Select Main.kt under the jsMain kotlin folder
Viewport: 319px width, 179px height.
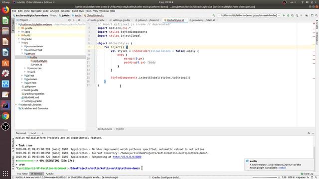coord(38,65)
